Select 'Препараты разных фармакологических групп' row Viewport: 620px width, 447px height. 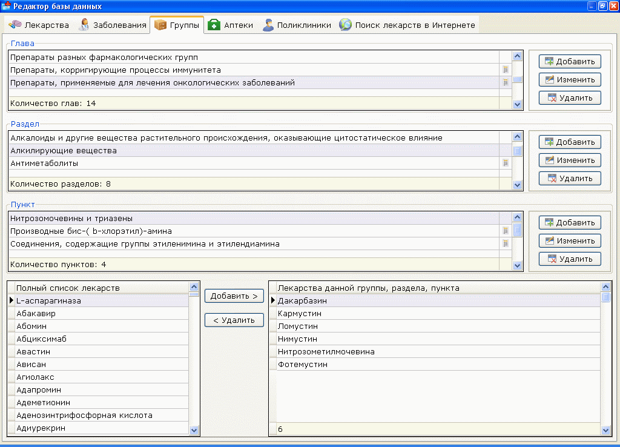click(x=254, y=57)
